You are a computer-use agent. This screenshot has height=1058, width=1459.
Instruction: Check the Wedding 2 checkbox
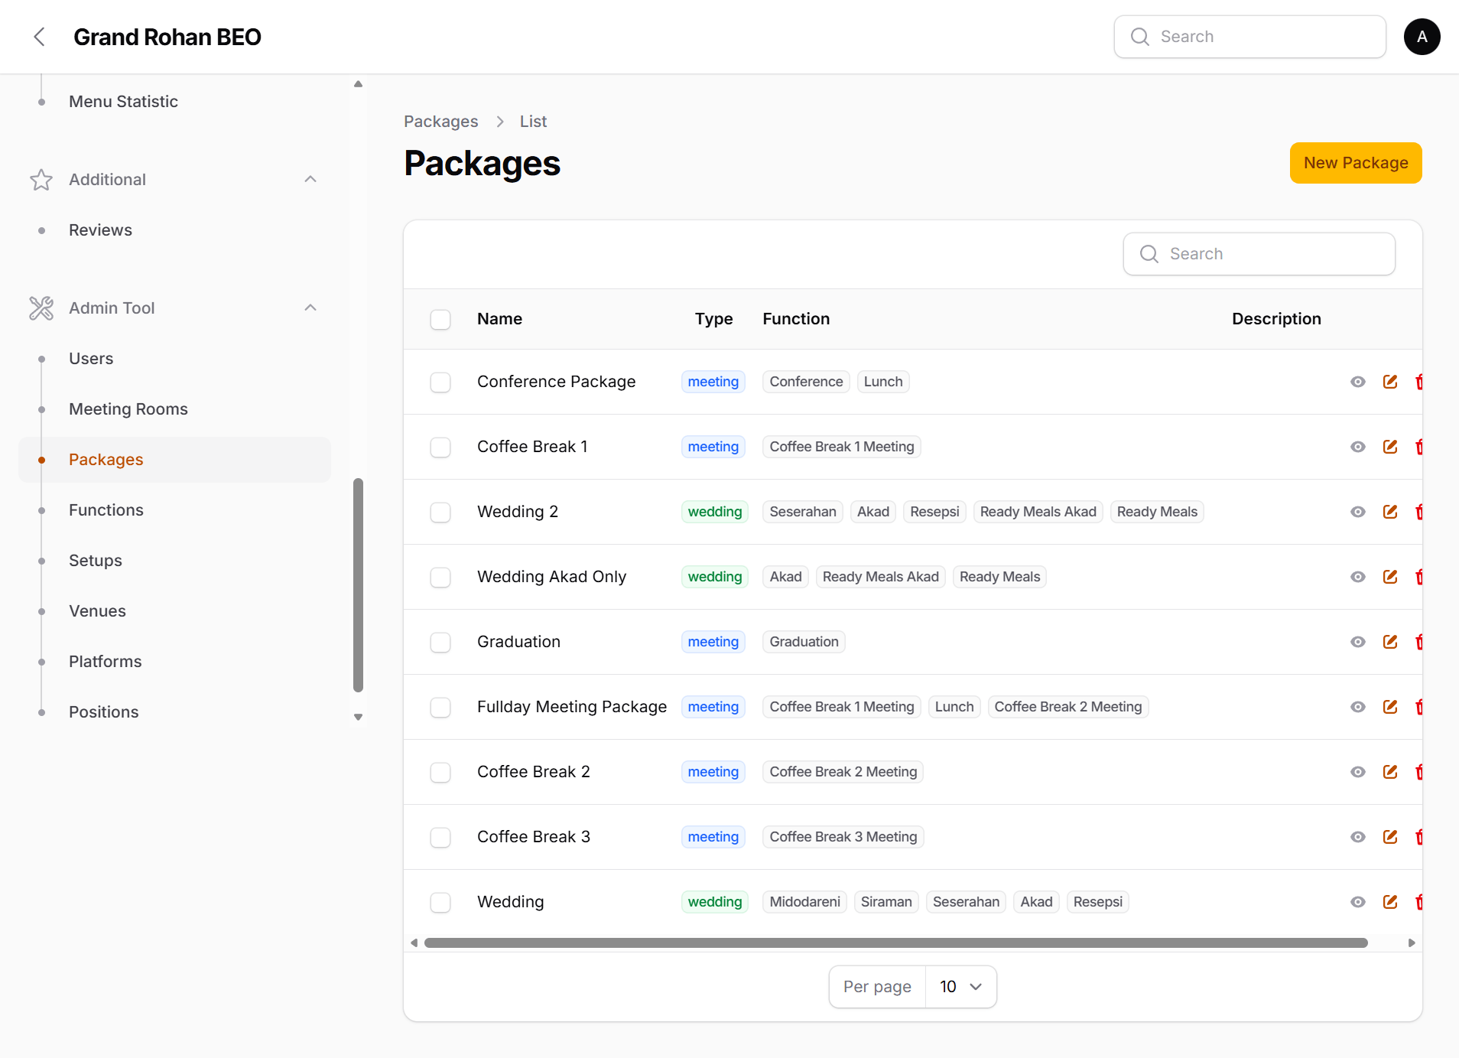pos(440,512)
